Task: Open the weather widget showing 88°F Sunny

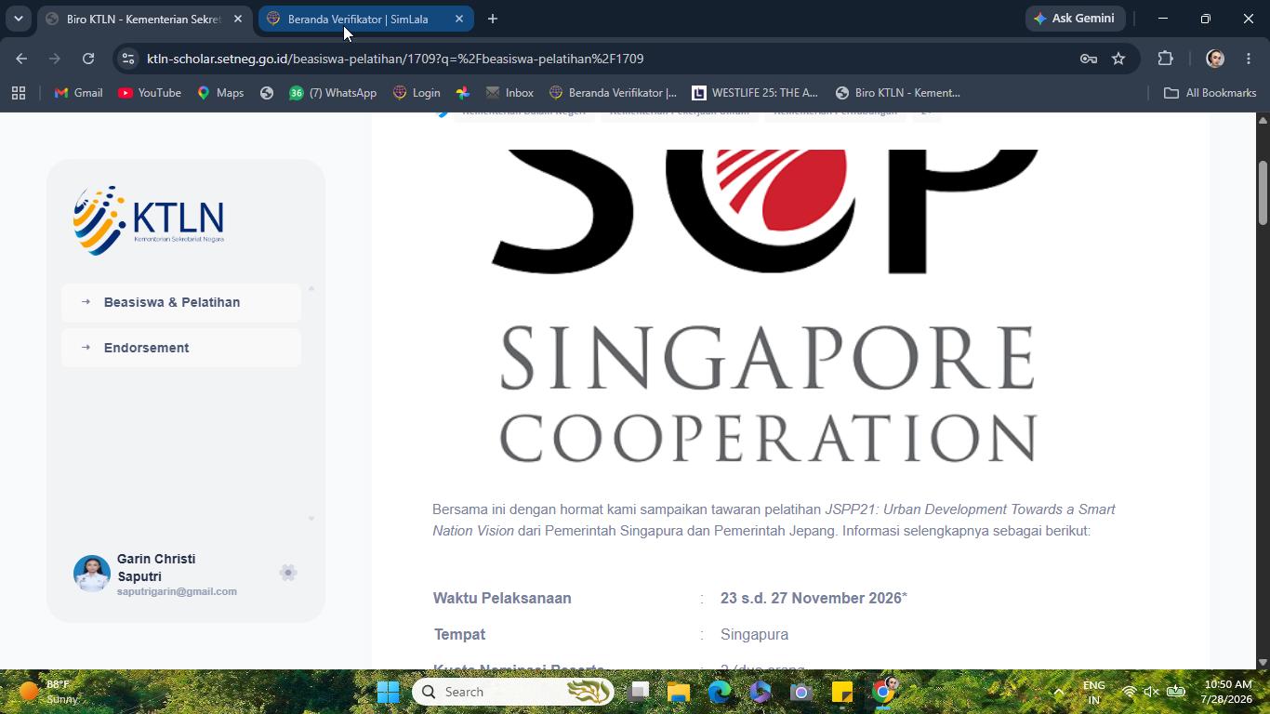Action: pyautogui.click(x=48, y=692)
